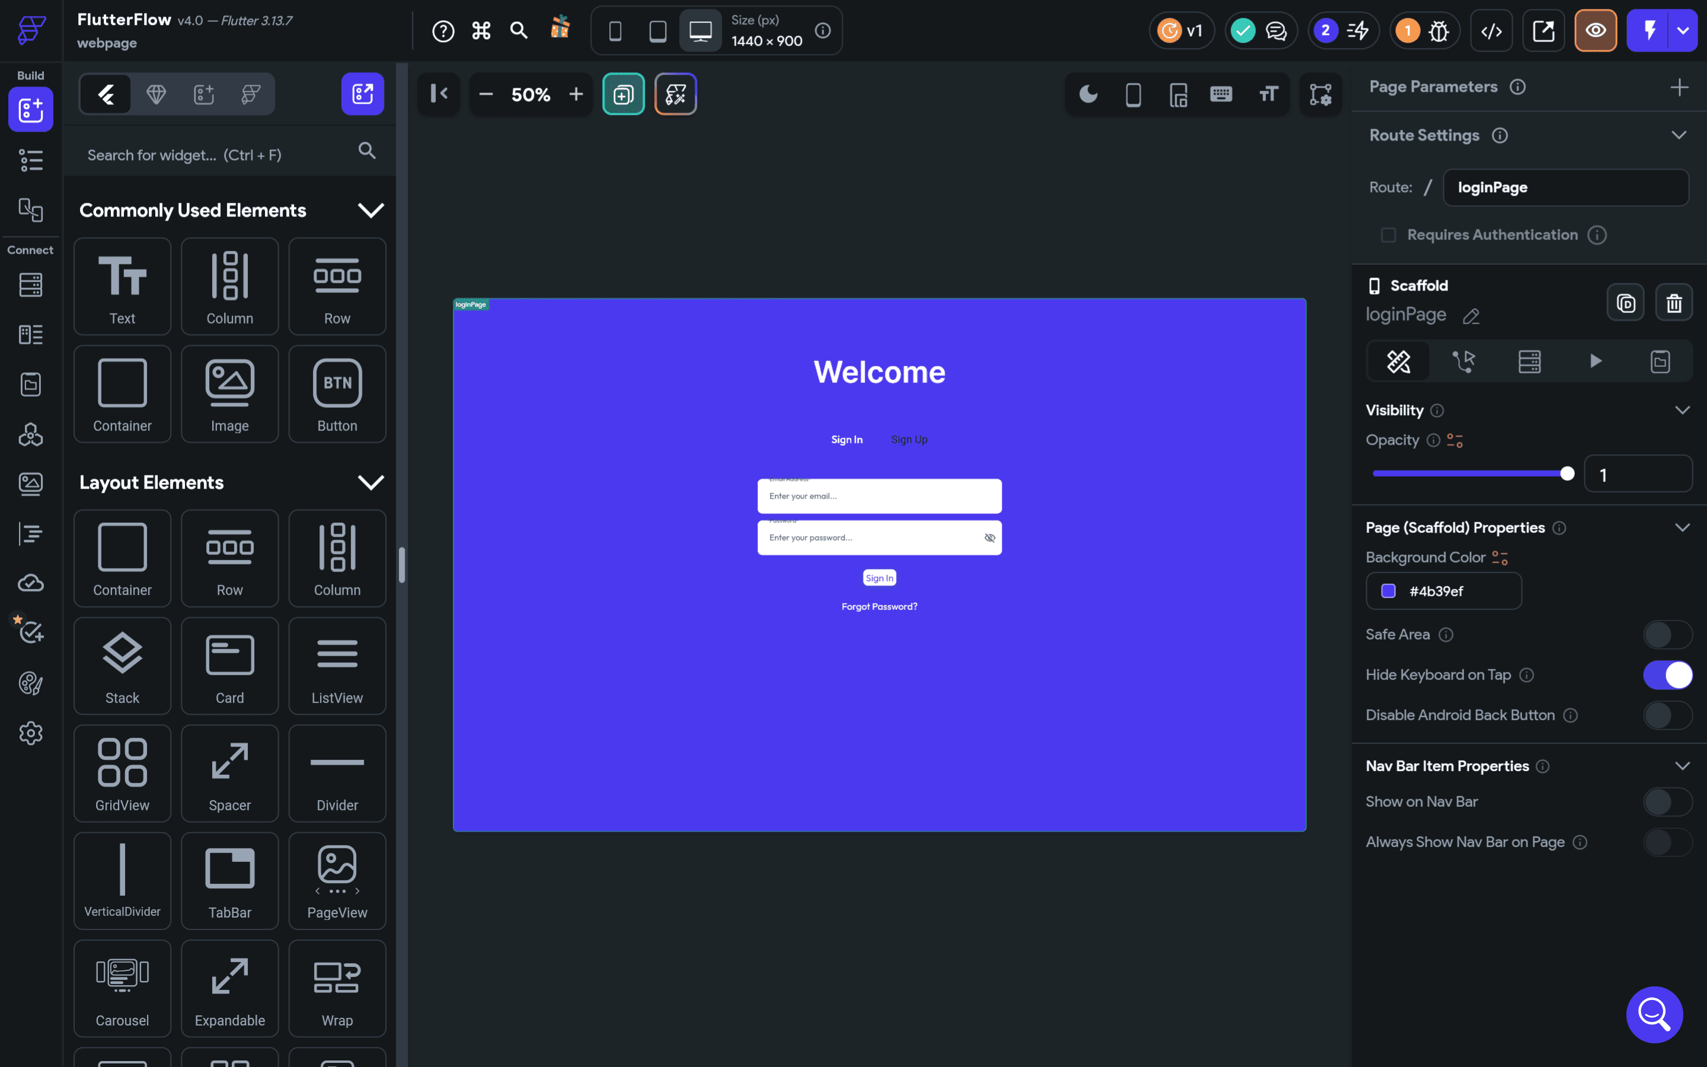Open the actions flow tab
The height and width of the screenshot is (1067, 1707).
(1463, 362)
